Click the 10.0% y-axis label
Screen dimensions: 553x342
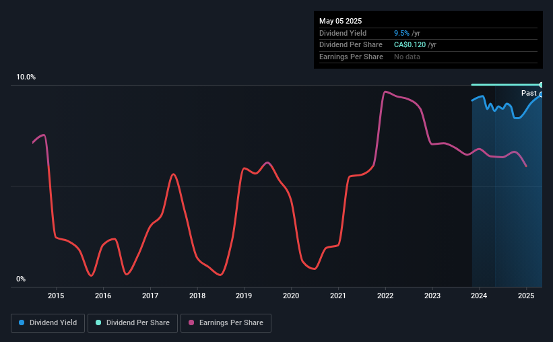[x=26, y=77]
